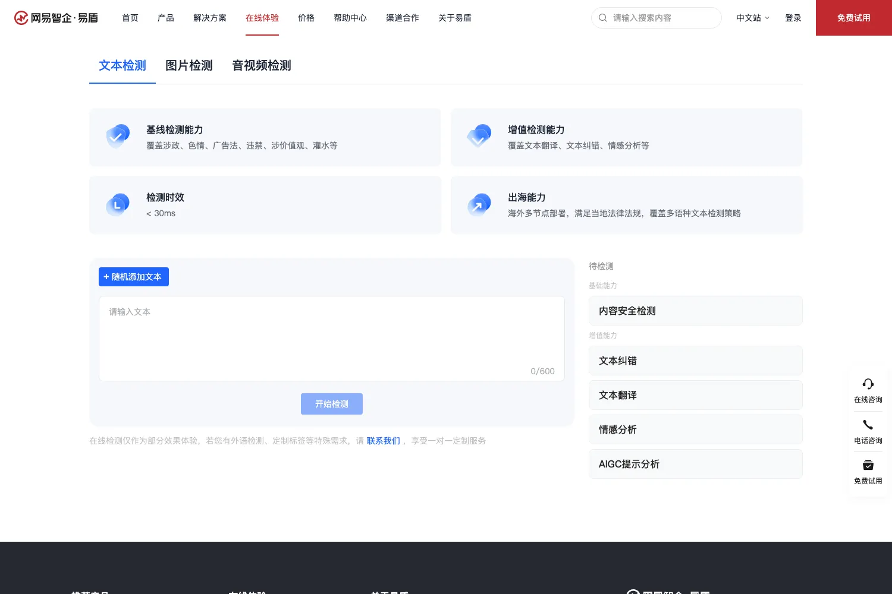Viewport: 892px width, 594px height.
Task: Switch to the 图片检测 tab
Action: point(189,65)
